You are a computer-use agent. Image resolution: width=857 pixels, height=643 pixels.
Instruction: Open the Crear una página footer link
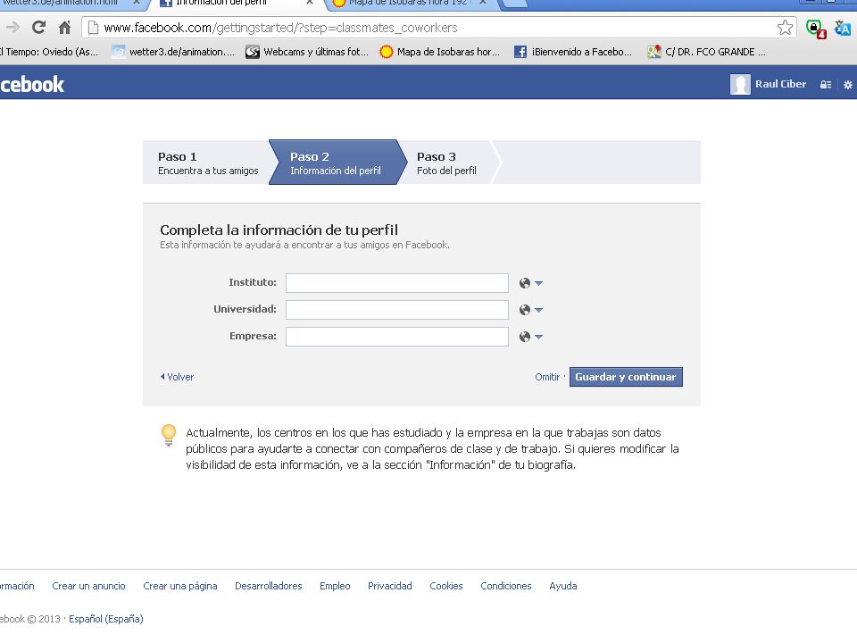pos(179,586)
